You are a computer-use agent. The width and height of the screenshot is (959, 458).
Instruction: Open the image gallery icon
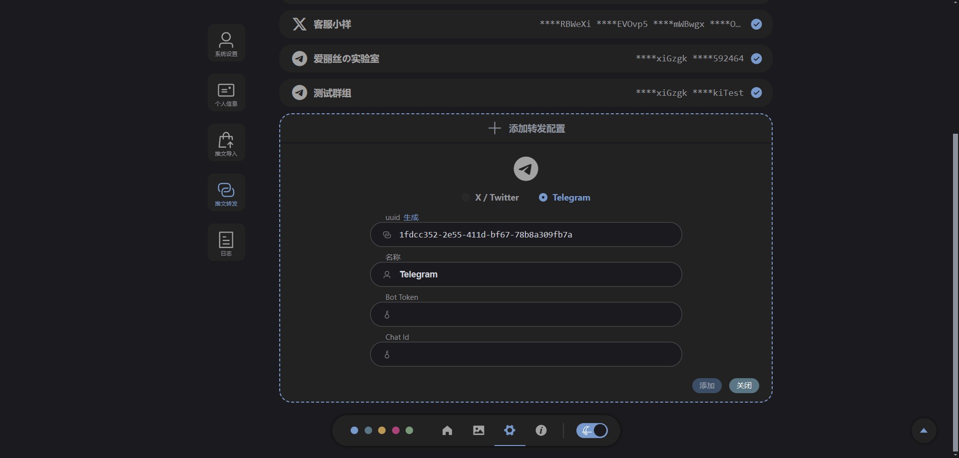[479, 431]
